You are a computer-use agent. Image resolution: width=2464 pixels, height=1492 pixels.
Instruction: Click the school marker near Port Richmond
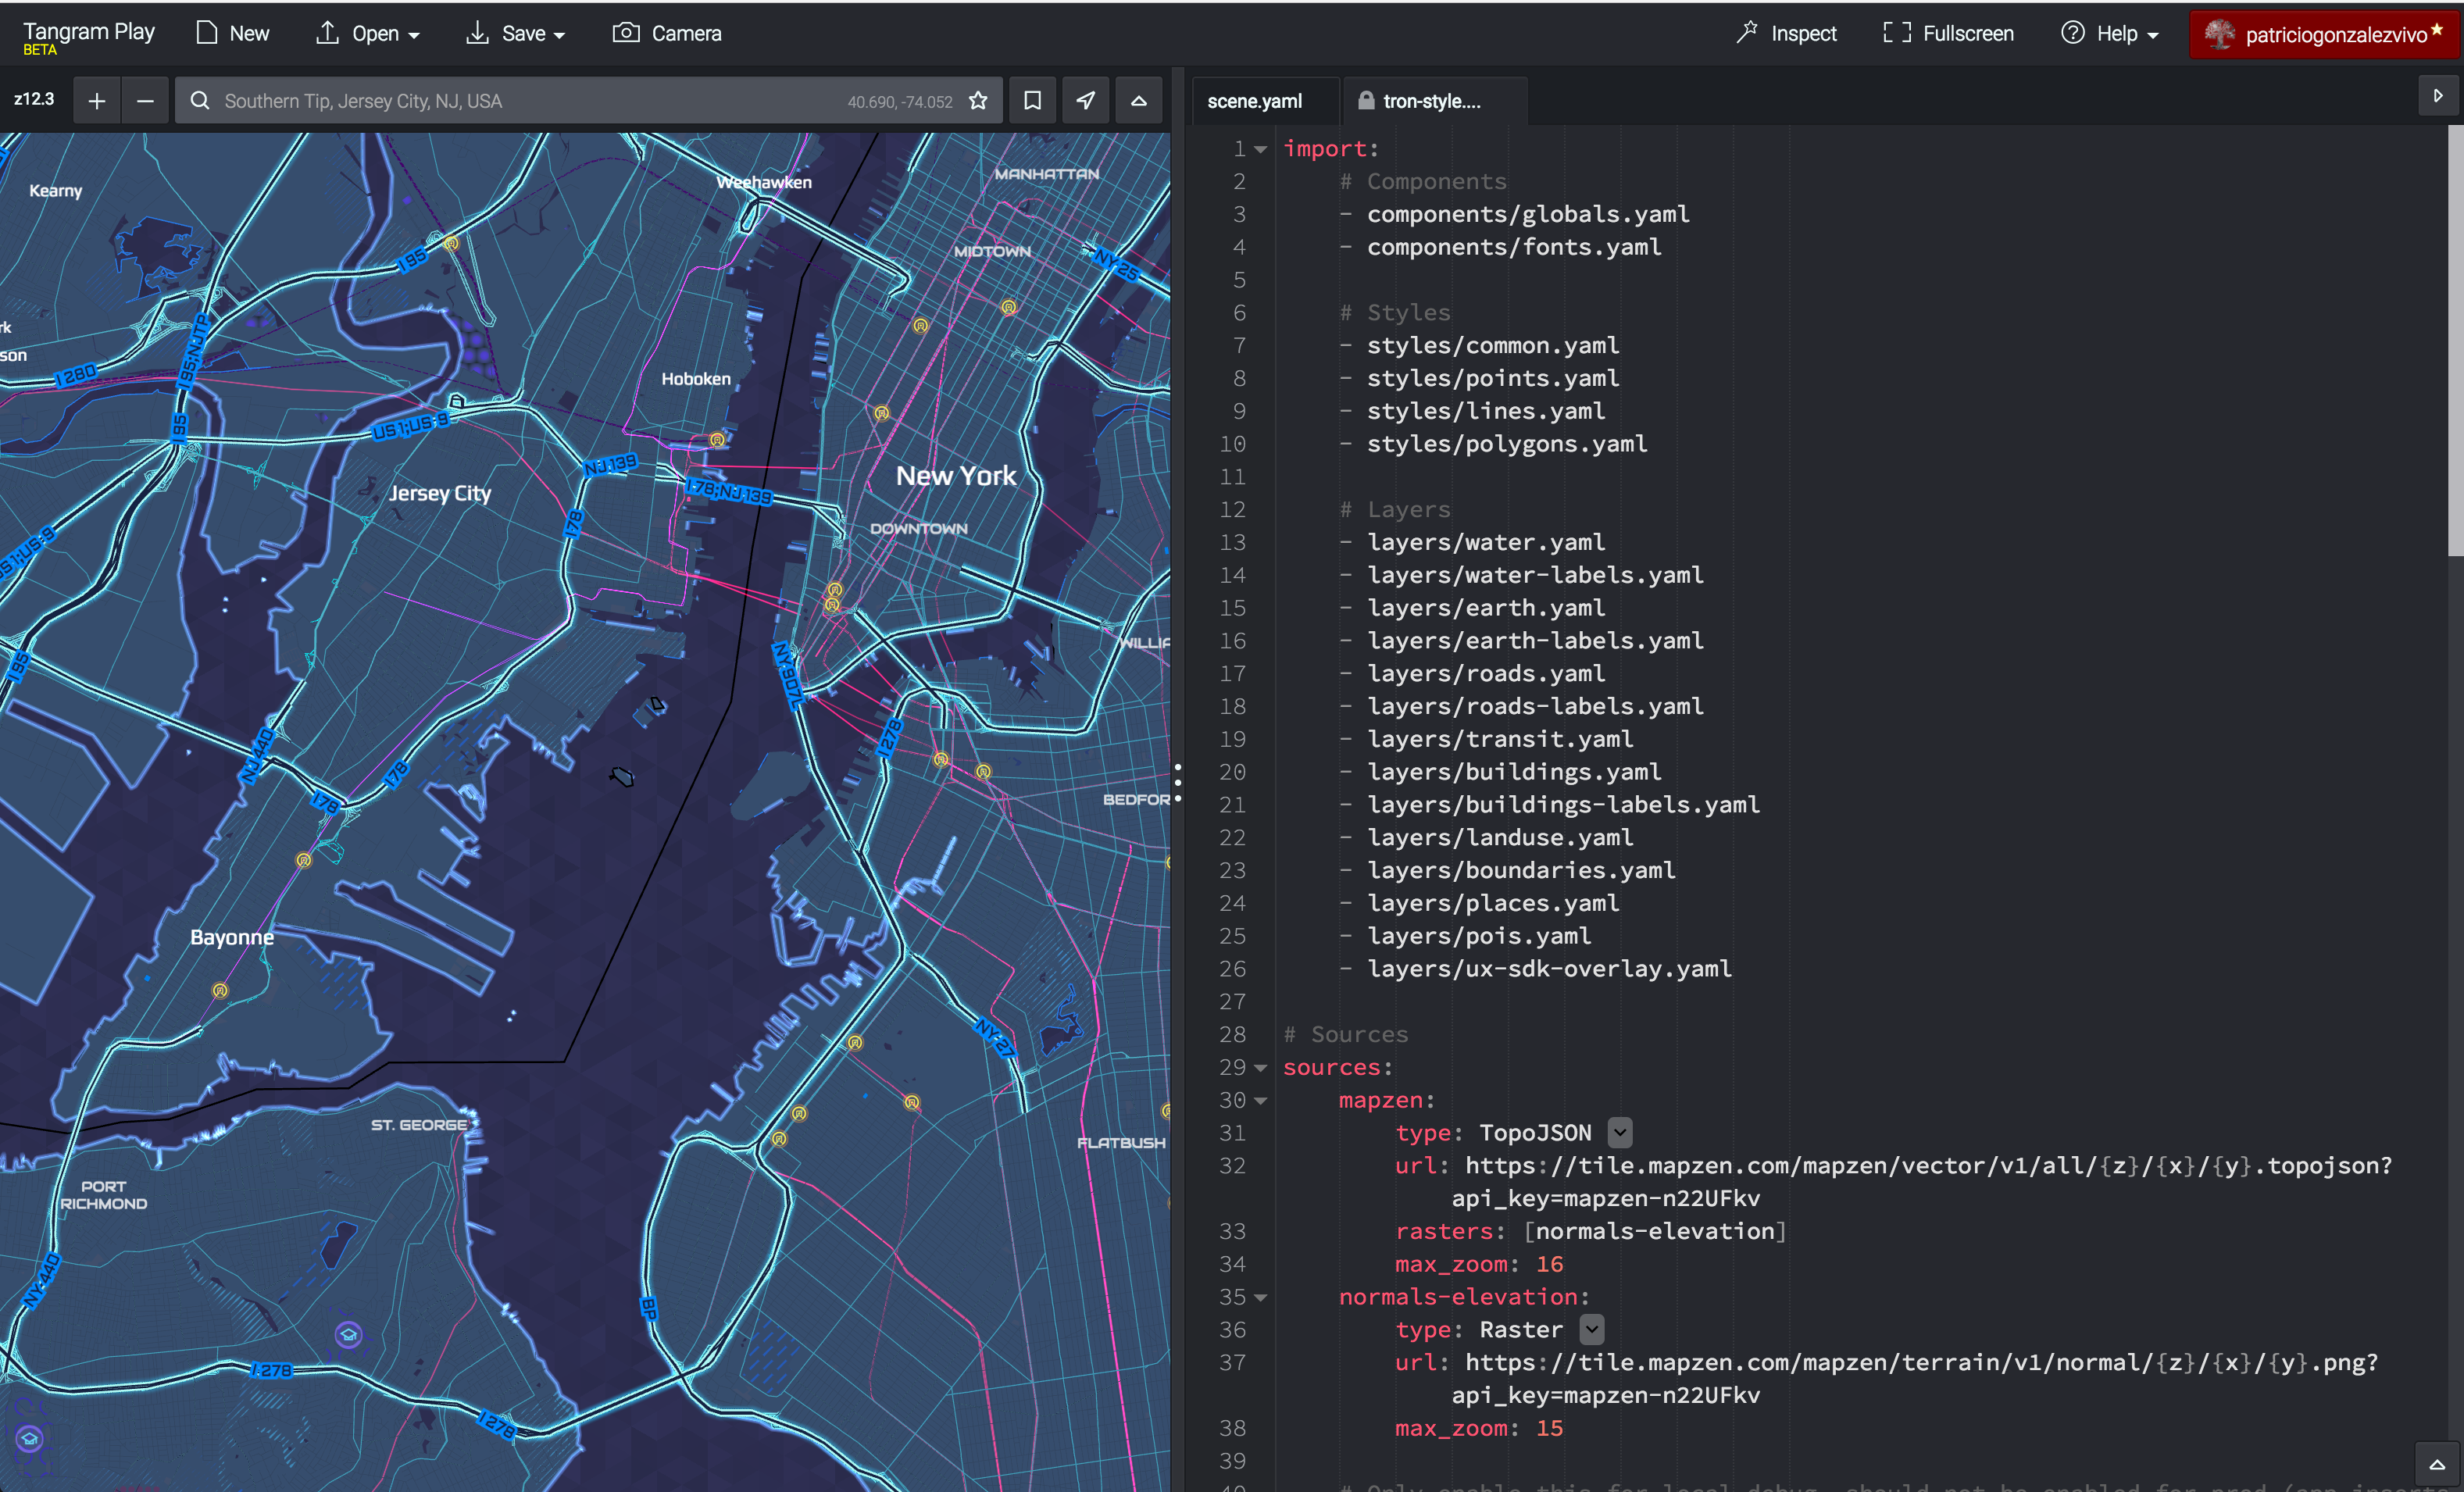click(x=348, y=1334)
